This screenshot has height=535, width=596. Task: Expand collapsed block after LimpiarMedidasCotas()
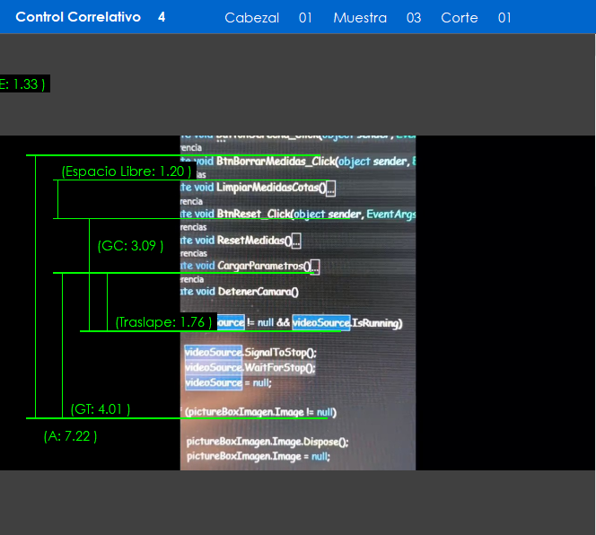tap(330, 189)
